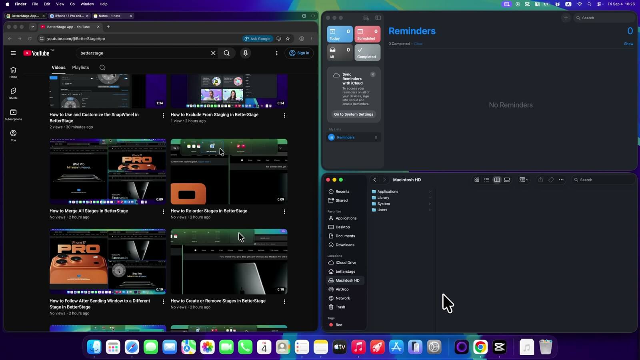Open Music app from the Dock
Screen dimensions: 640x360
tap(358, 347)
